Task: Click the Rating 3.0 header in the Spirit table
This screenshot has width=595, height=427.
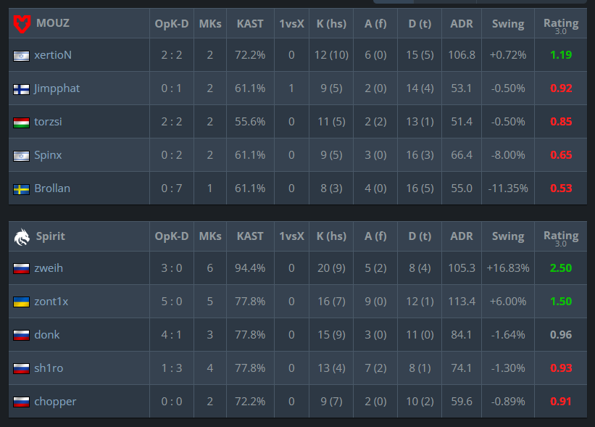Action: pyautogui.click(x=561, y=238)
